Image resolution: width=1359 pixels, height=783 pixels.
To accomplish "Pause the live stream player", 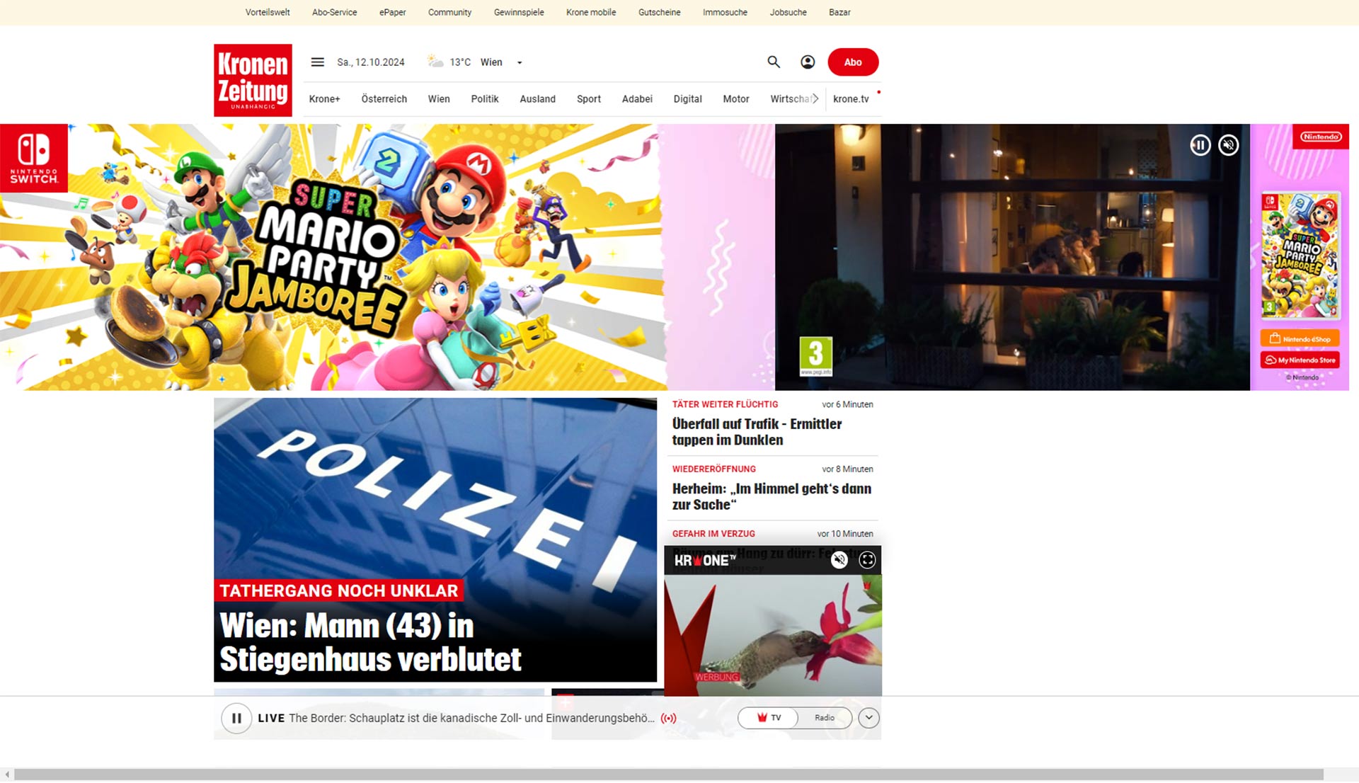I will coord(236,718).
